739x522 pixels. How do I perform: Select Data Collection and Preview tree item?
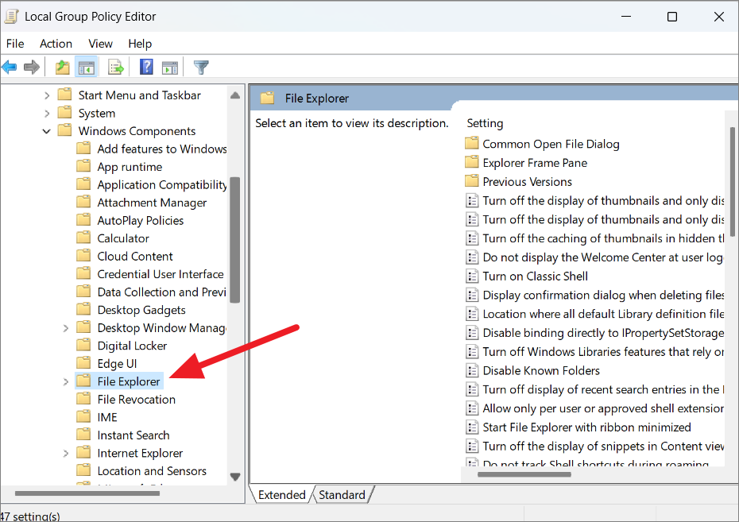[x=161, y=292]
